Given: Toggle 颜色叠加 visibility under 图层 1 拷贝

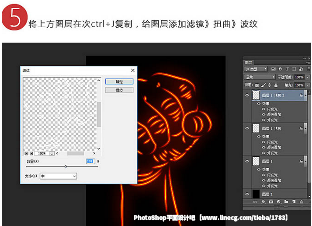Looking at the screenshot, I should click(263, 147).
